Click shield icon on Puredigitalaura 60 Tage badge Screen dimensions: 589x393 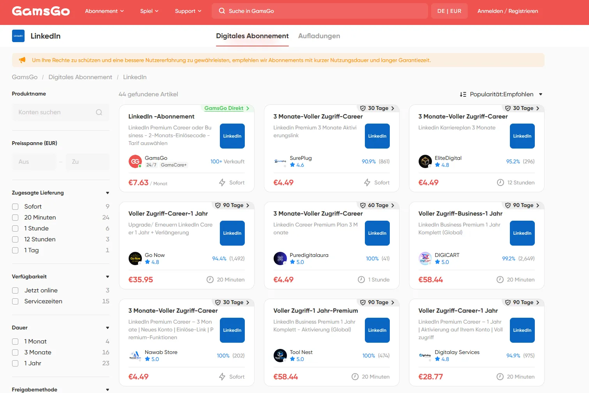coord(363,205)
